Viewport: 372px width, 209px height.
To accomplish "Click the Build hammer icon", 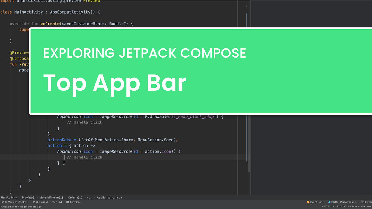I will pos(53,202).
